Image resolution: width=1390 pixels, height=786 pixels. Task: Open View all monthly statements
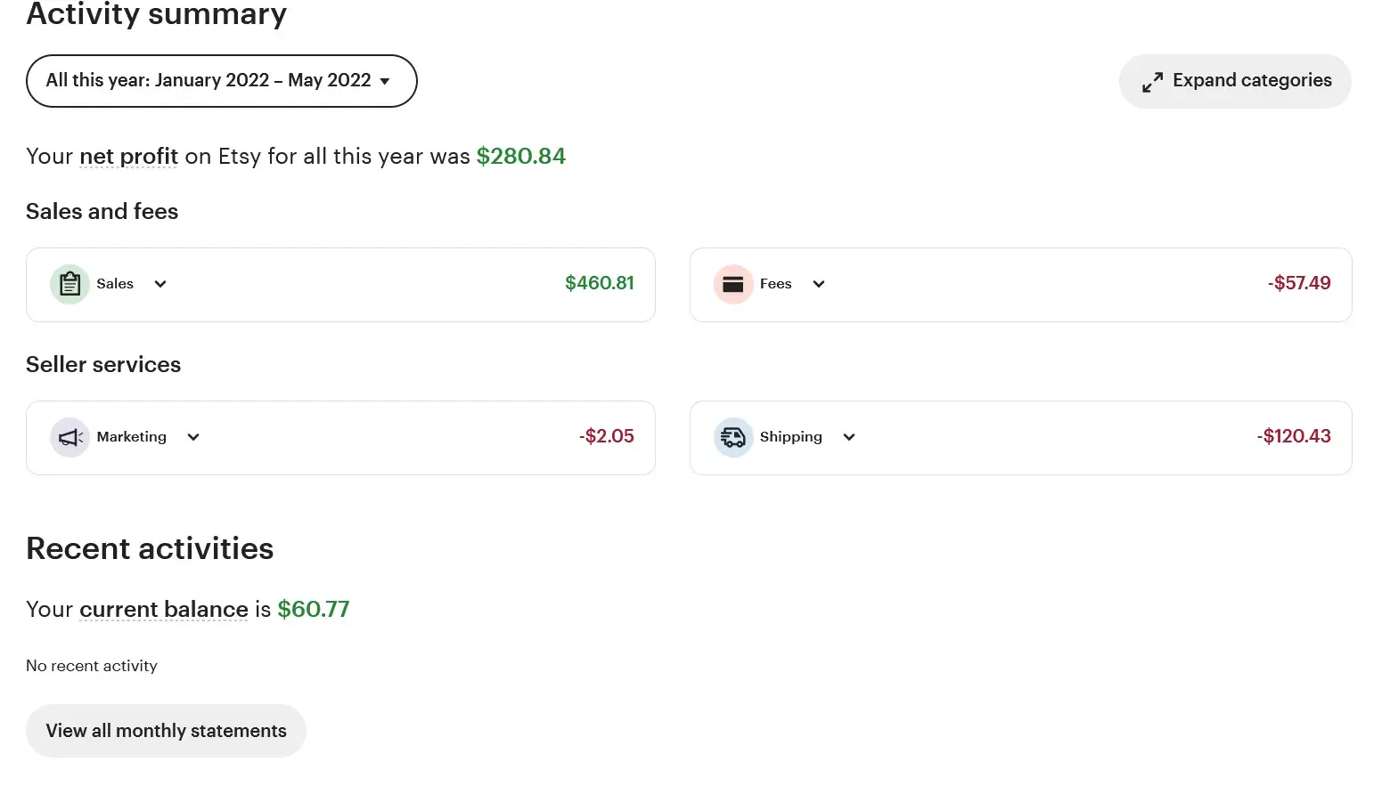point(166,731)
